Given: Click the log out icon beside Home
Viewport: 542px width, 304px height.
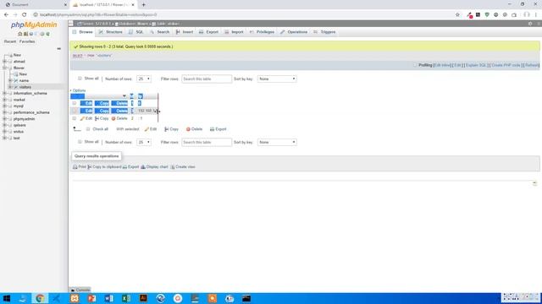Looking at the screenshot, I should 25,34.
